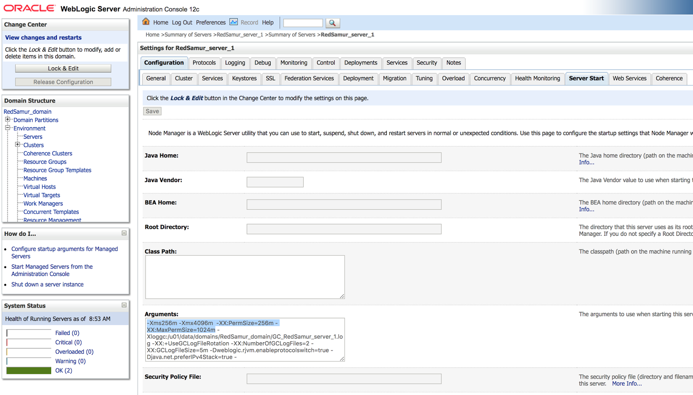This screenshot has height=395, width=693.
Task: Switch to the Debug tab
Action: 262,63
